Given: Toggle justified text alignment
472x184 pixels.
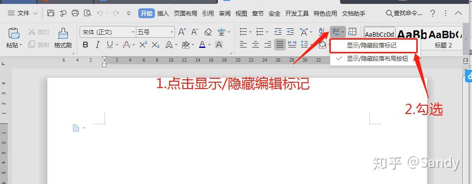Looking at the screenshot, I should point(280,45).
